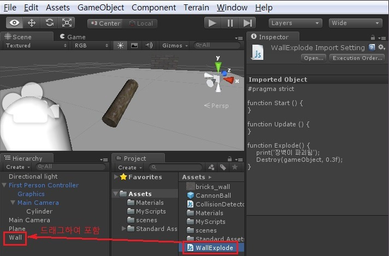This screenshot has height=256, width=389.
Task: Select Directional light in Hierarchy
Action: click(x=33, y=176)
